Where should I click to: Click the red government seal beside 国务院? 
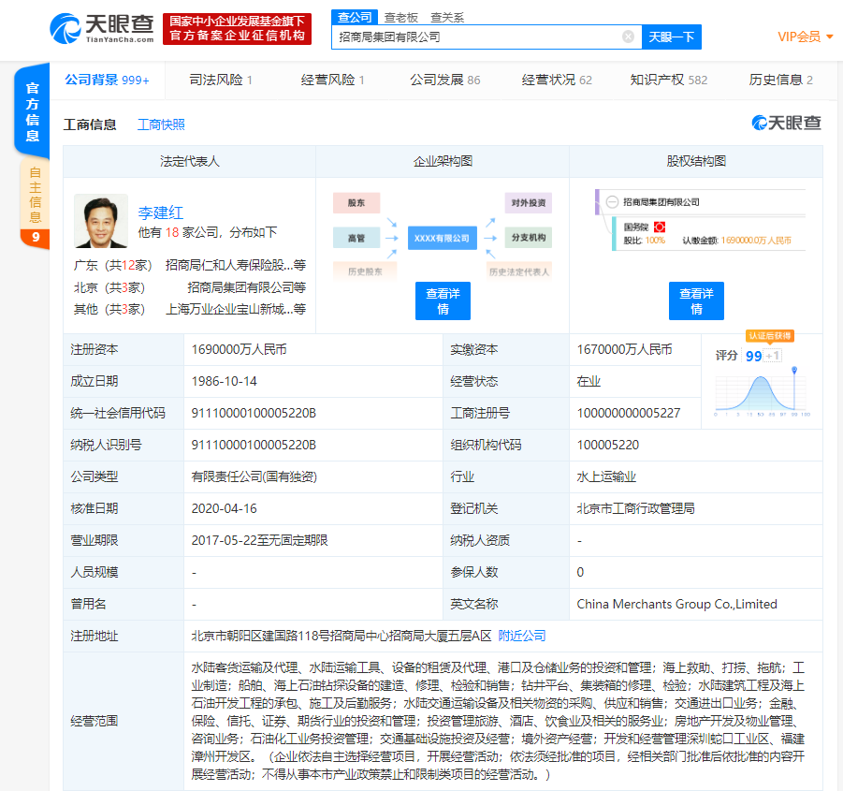coord(659,227)
